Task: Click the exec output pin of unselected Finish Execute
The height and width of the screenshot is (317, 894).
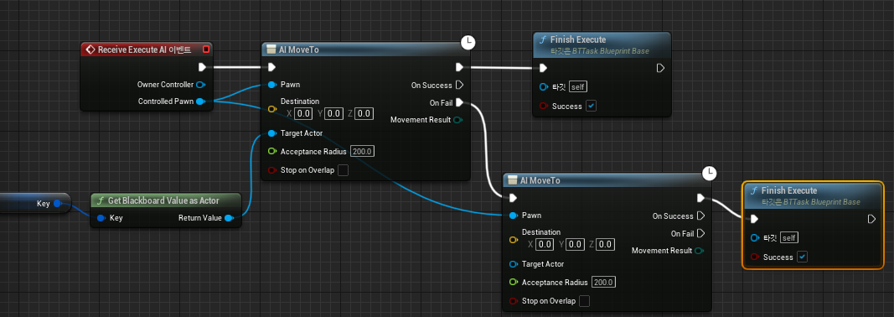Action: click(x=660, y=68)
